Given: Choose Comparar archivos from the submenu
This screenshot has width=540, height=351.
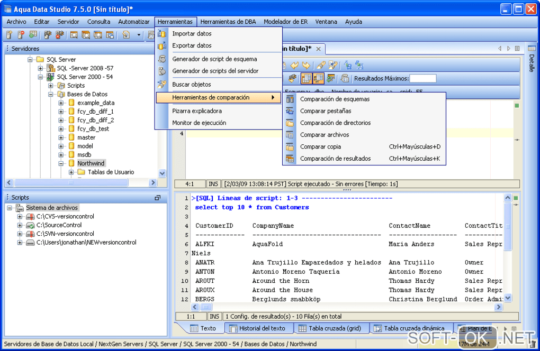Looking at the screenshot, I should 324,135.
